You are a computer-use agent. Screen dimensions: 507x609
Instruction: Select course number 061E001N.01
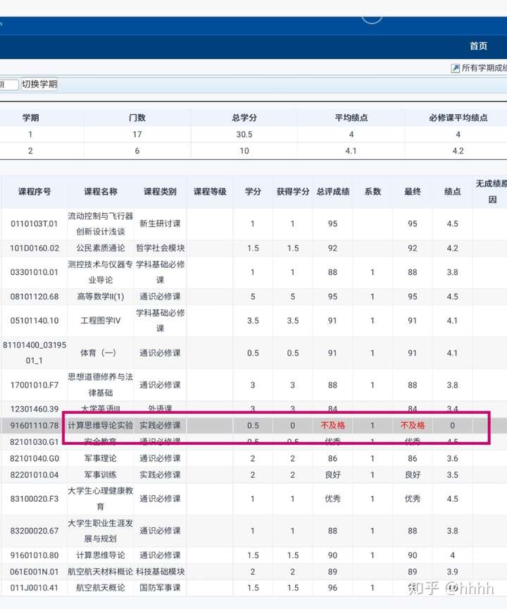(x=34, y=572)
